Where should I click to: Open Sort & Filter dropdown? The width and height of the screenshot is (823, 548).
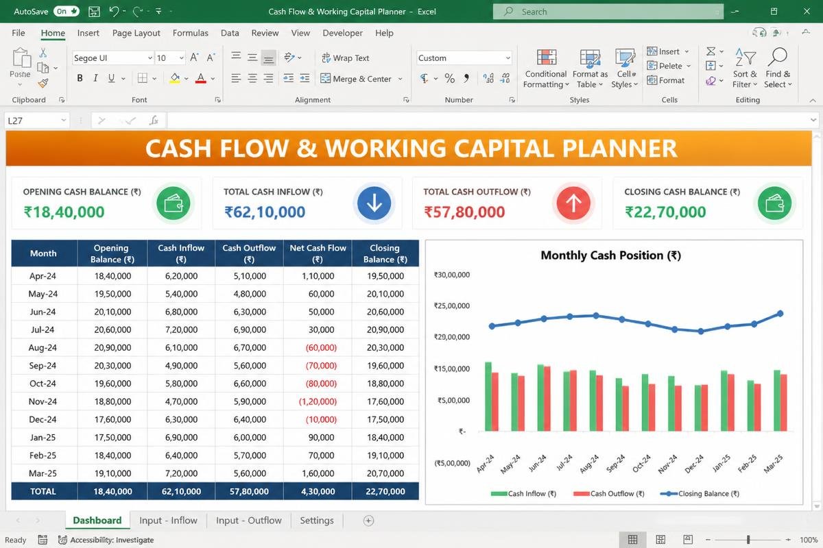[x=745, y=67]
